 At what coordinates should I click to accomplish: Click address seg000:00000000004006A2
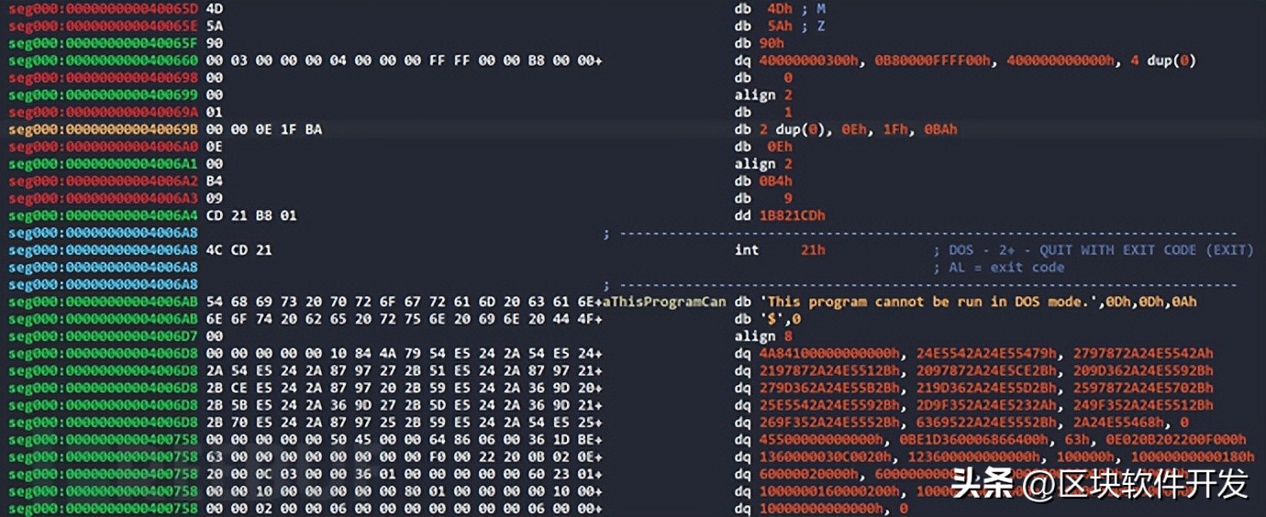click(x=102, y=181)
